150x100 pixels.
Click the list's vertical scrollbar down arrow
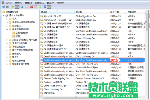point(146,94)
